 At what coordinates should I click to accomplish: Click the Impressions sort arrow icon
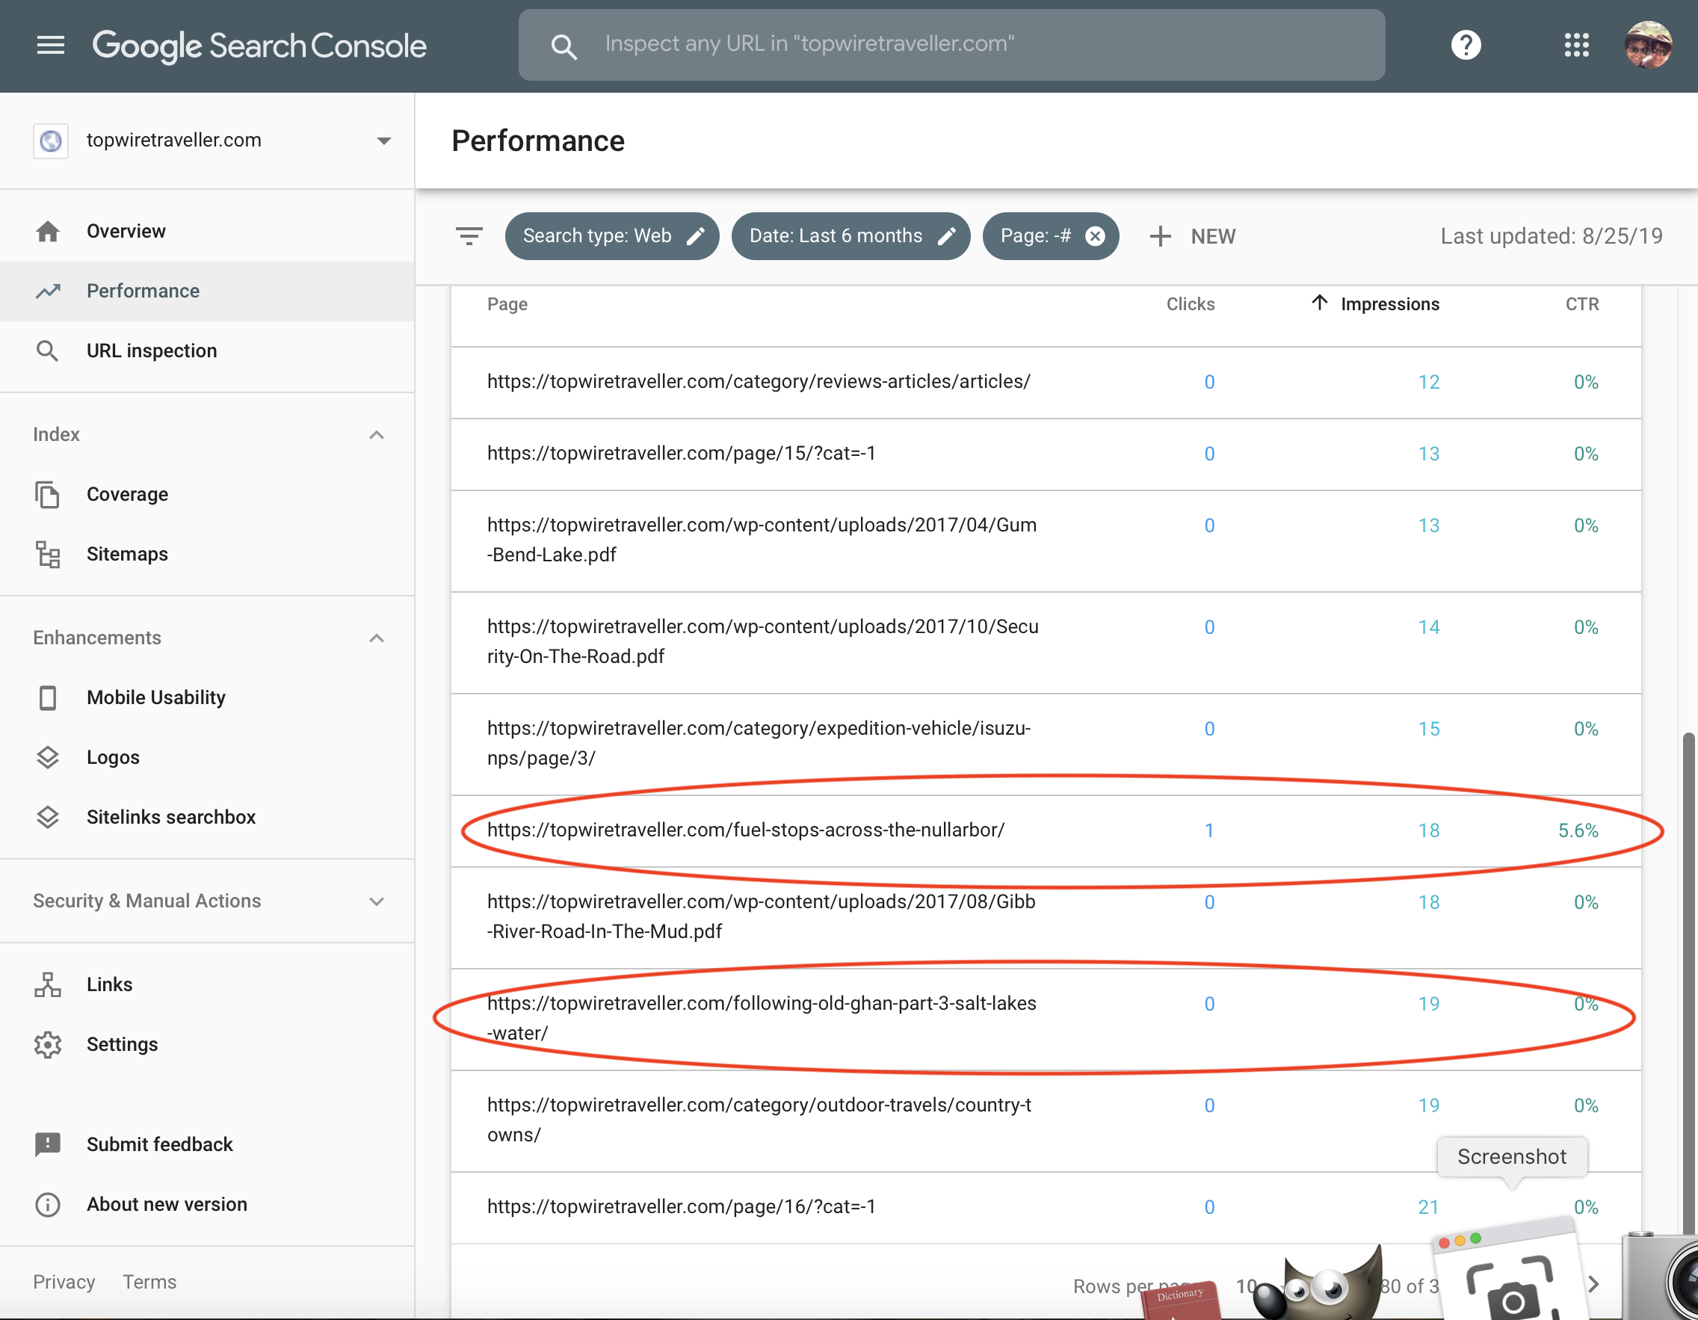point(1318,303)
